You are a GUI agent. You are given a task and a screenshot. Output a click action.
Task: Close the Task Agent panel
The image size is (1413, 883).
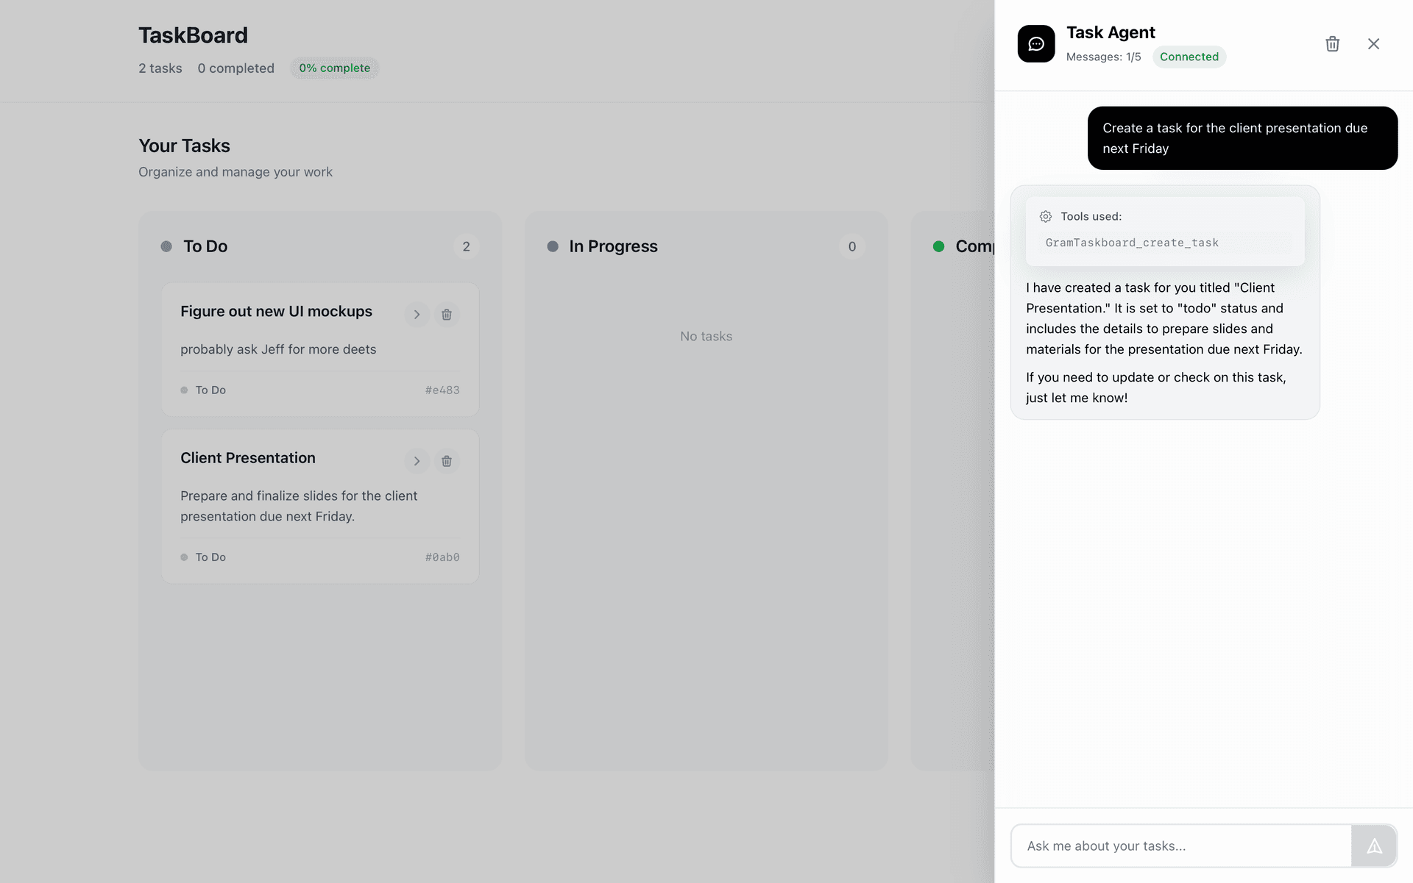click(x=1373, y=43)
